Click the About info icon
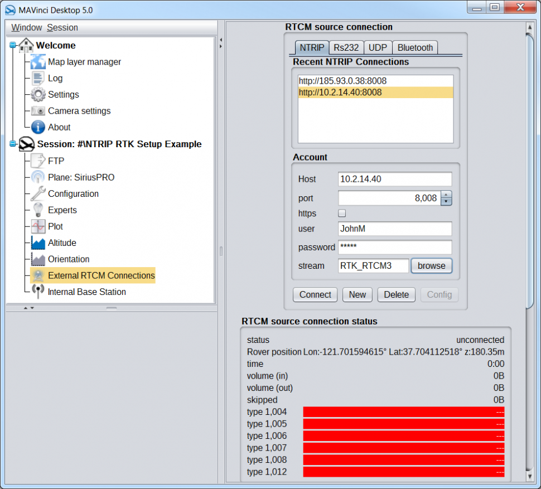Screen dimensions: 541x489 point(38,127)
